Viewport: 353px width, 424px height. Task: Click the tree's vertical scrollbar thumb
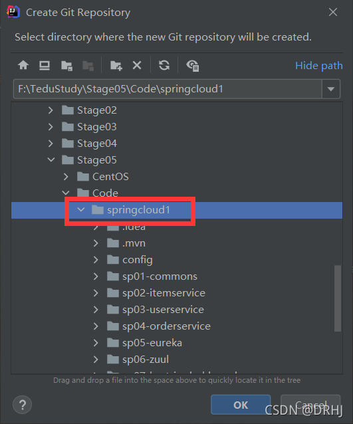337,298
